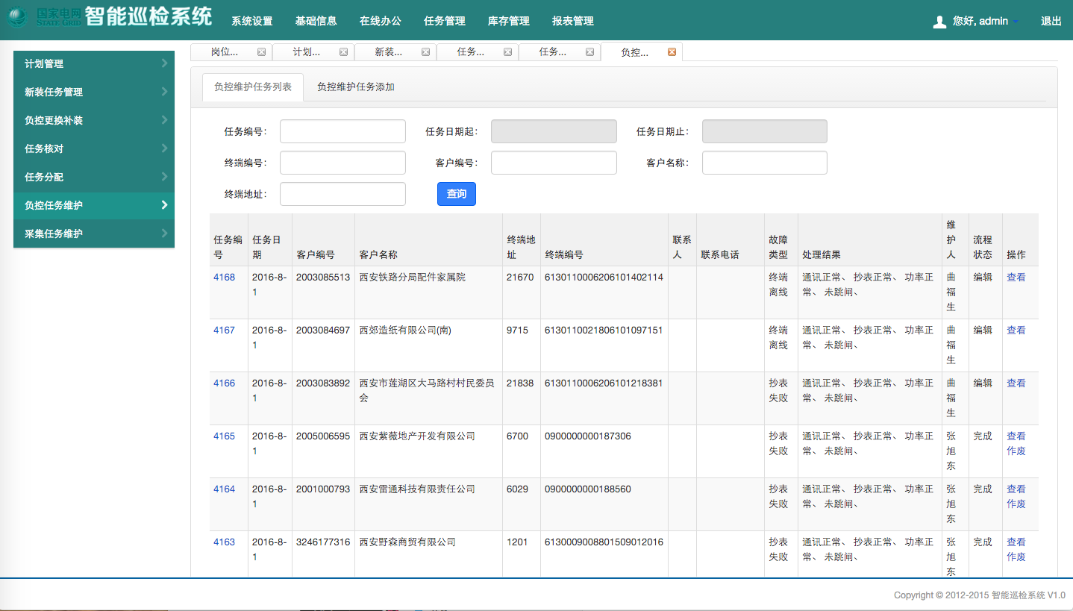Image resolution: width=1073 pixels, height=611 pixels.
Task: Close the active 负控 tab via orange X
Action: [672, 52]
